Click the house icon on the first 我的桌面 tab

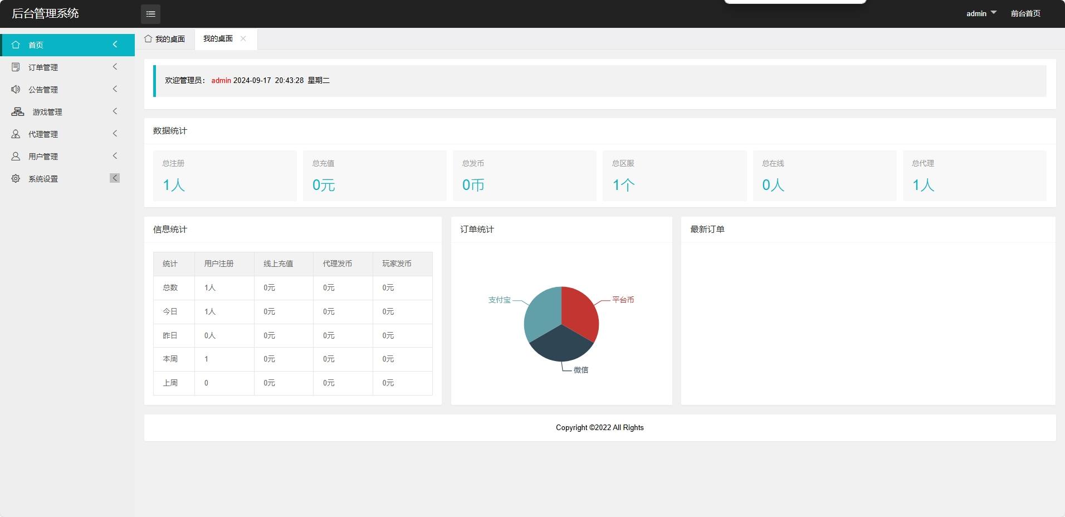[148, 38]
